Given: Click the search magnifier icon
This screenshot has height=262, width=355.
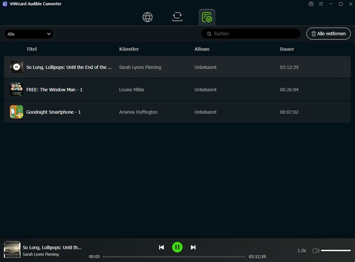Looking at the screenshot, I should pyautogui.click(x=209, y=34).
